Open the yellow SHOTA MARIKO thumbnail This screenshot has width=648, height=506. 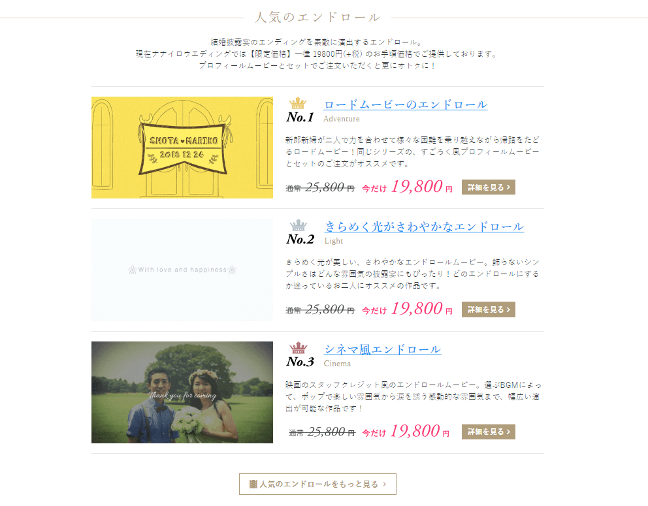pos(182,148)
